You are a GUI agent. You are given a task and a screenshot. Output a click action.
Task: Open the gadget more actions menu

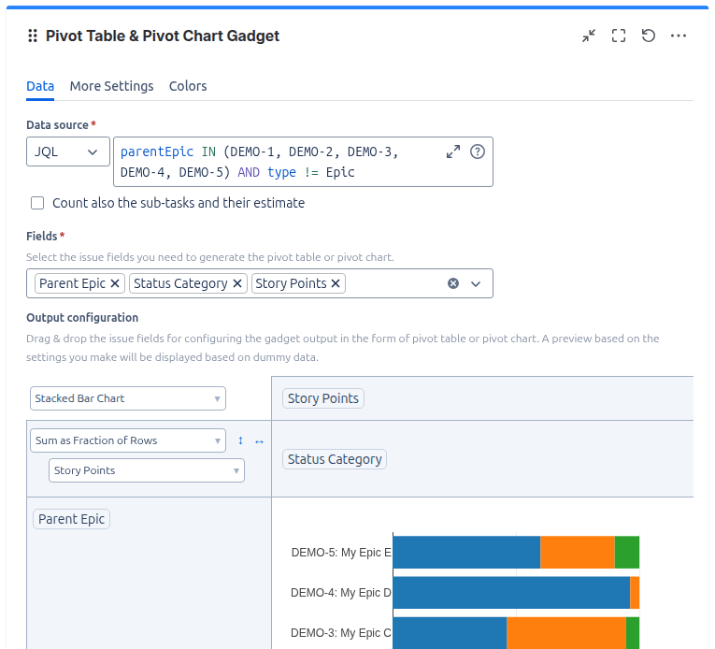679,36
